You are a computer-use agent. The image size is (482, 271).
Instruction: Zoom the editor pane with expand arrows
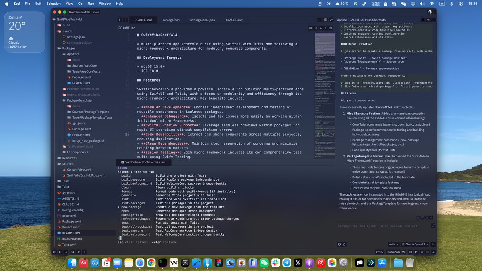point(331,20)
